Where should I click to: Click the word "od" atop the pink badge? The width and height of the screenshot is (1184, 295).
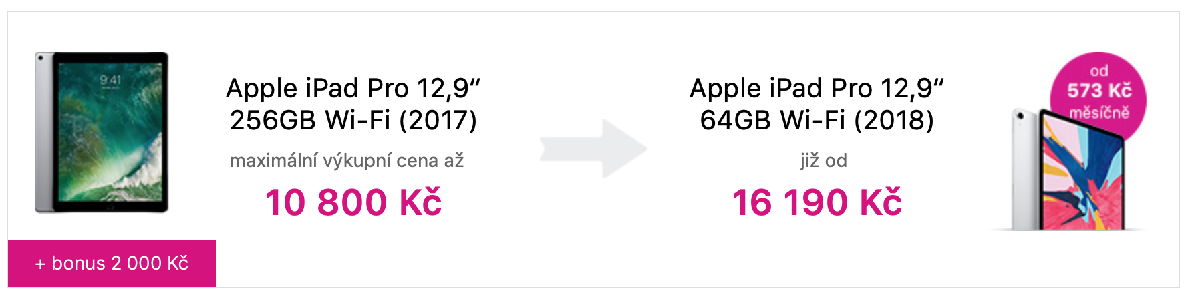click(x=1099, y=71)
